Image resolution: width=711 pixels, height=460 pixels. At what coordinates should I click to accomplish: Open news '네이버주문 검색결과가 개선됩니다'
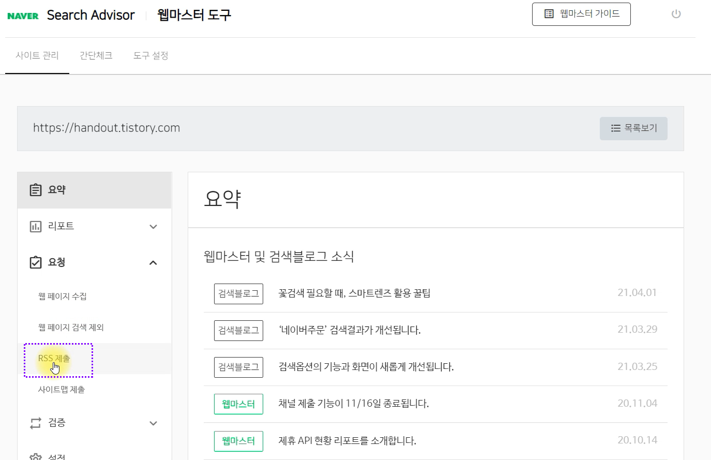pyautogui.click(x=350, y=330)
